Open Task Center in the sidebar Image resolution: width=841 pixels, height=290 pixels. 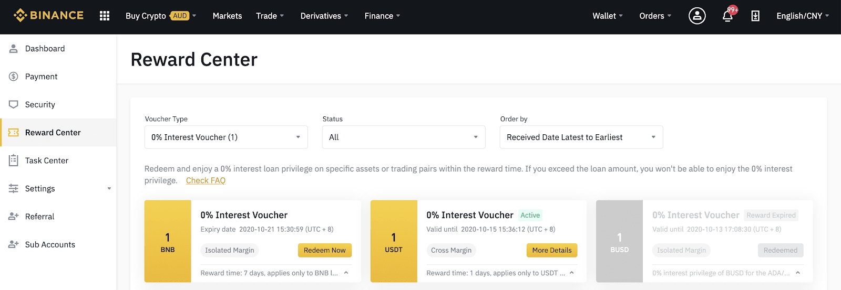click(x=46, y=160)
